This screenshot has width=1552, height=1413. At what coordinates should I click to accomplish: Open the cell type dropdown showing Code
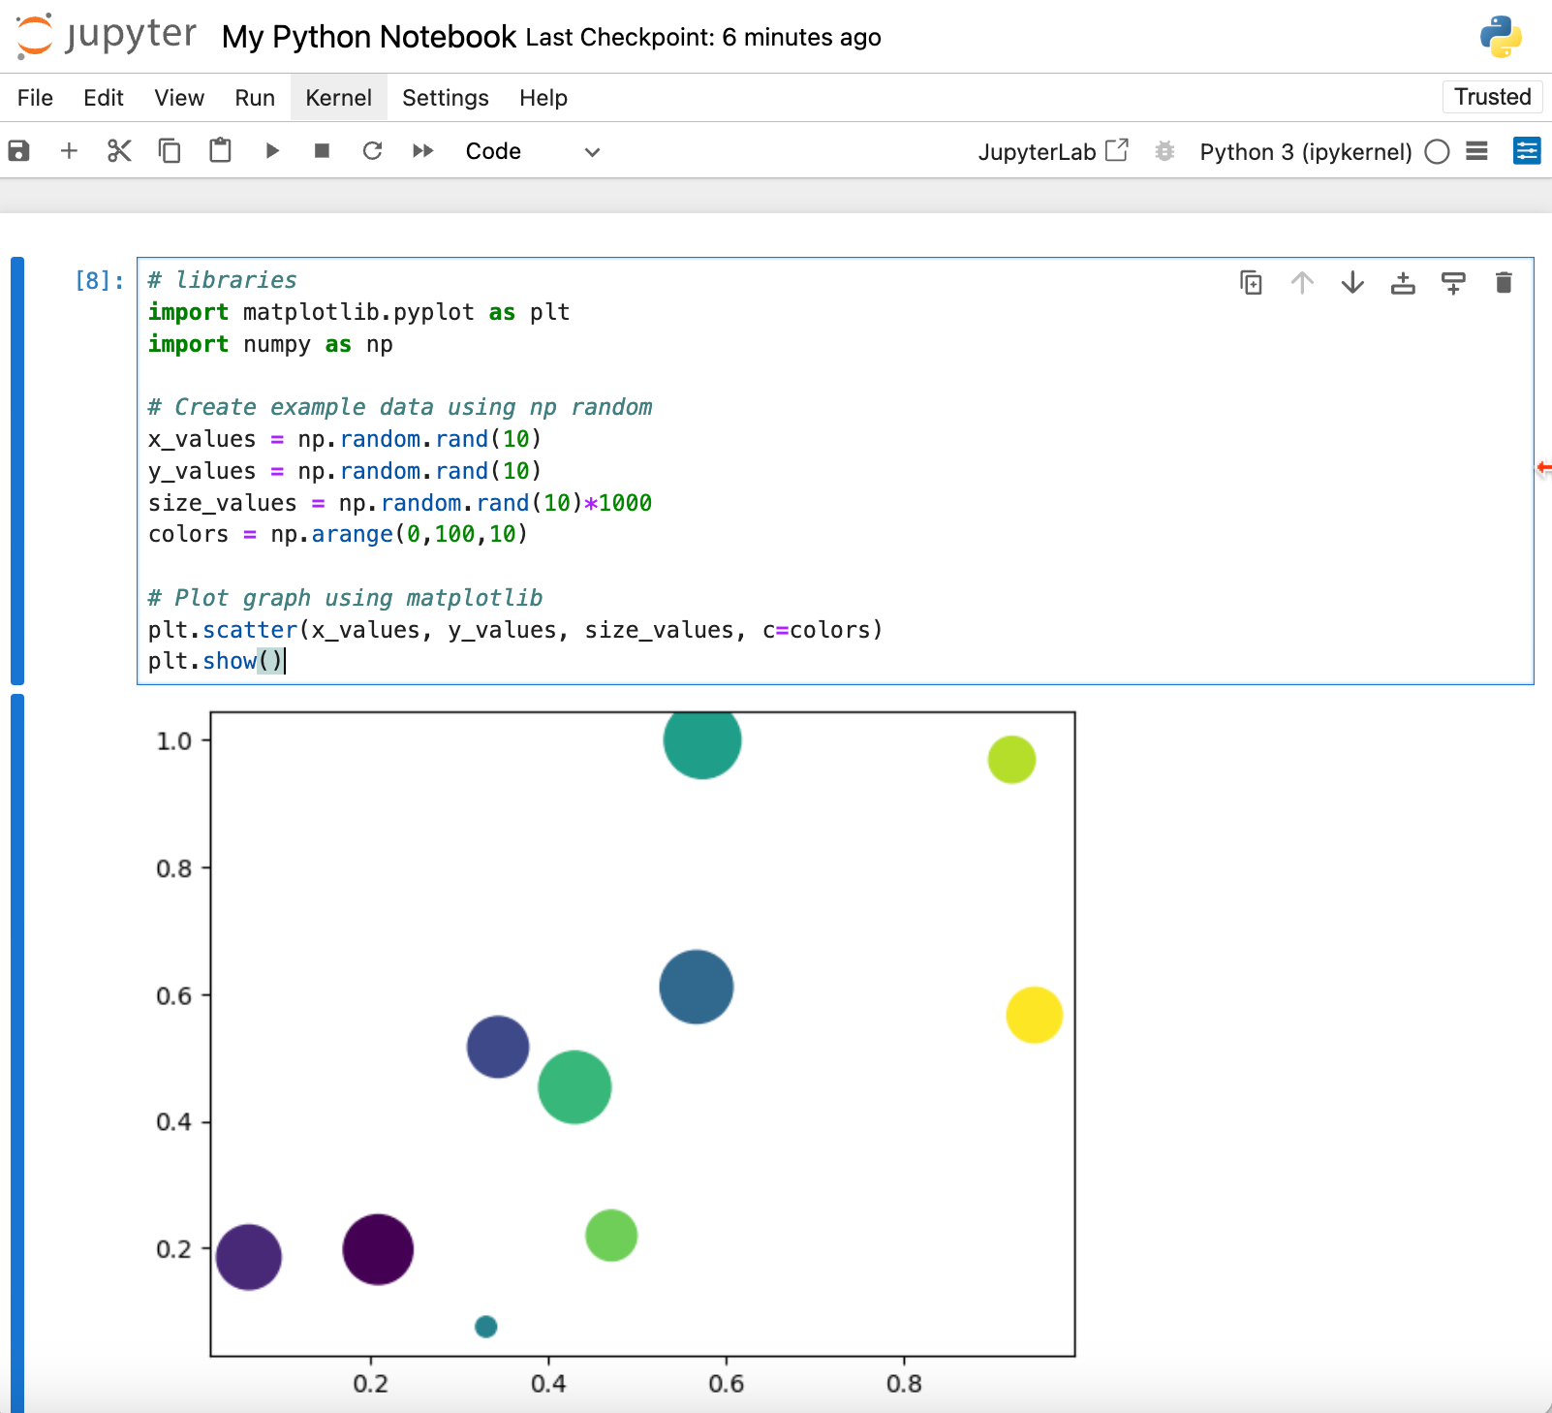(533, 151)
